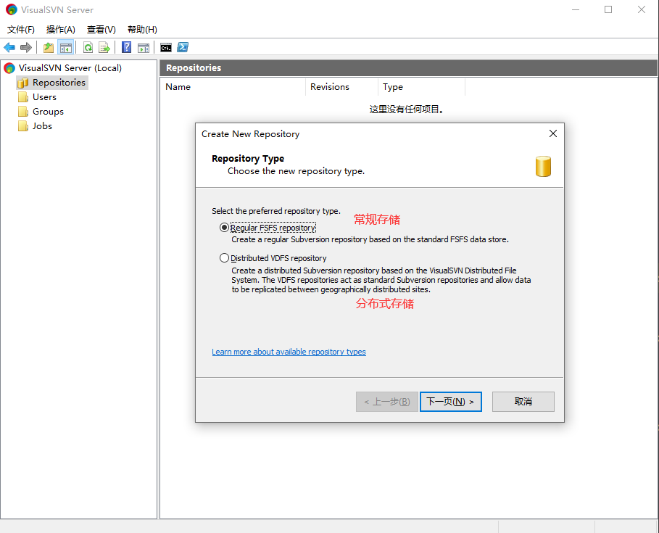Open the 操作(A) menu
659x533 pixels.
click(x=61, y=30)
